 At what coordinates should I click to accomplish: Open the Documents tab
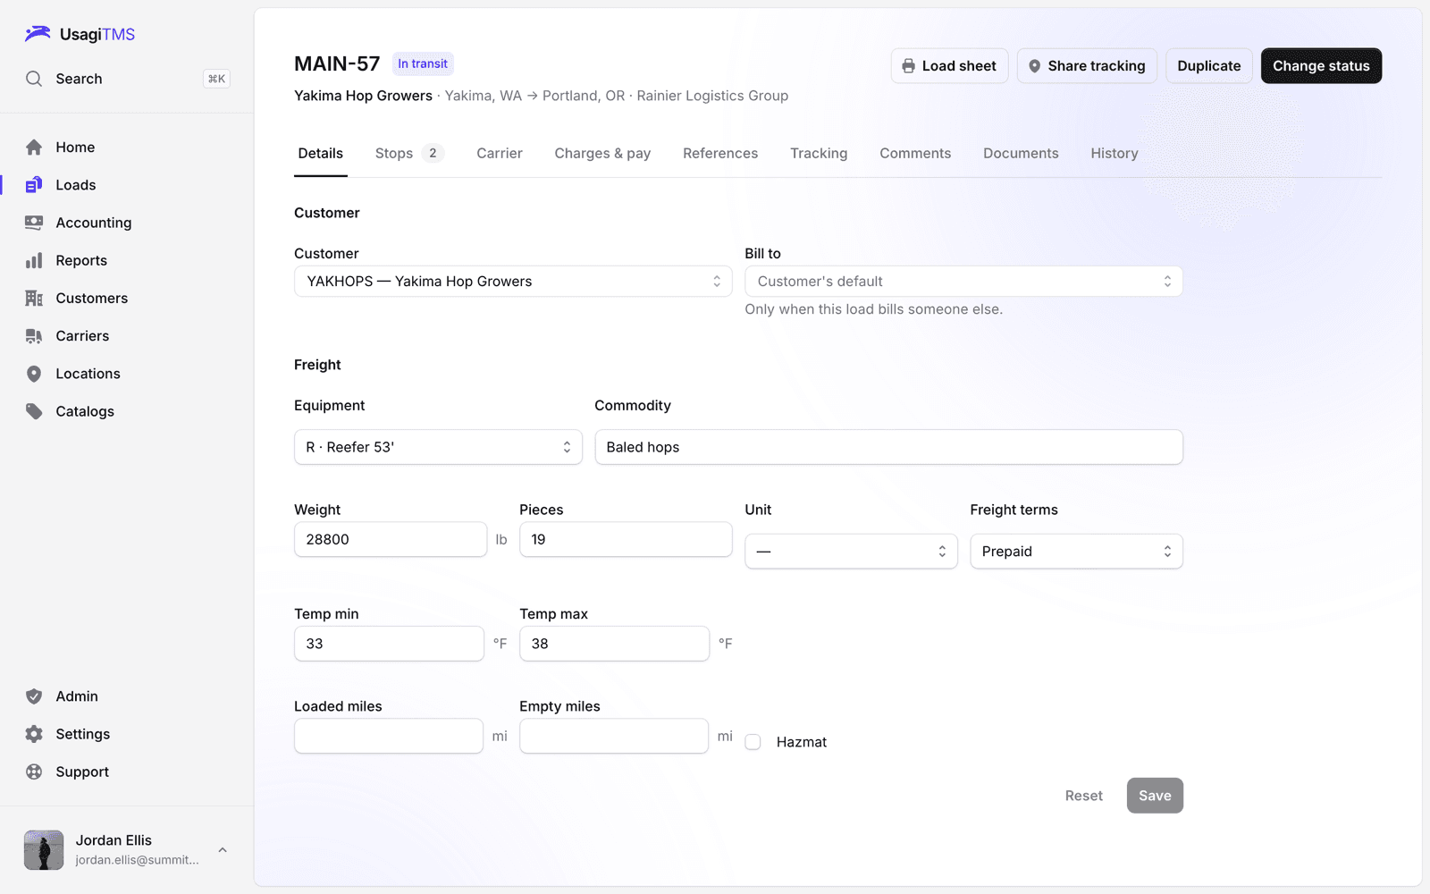[x=1021, y=154]
